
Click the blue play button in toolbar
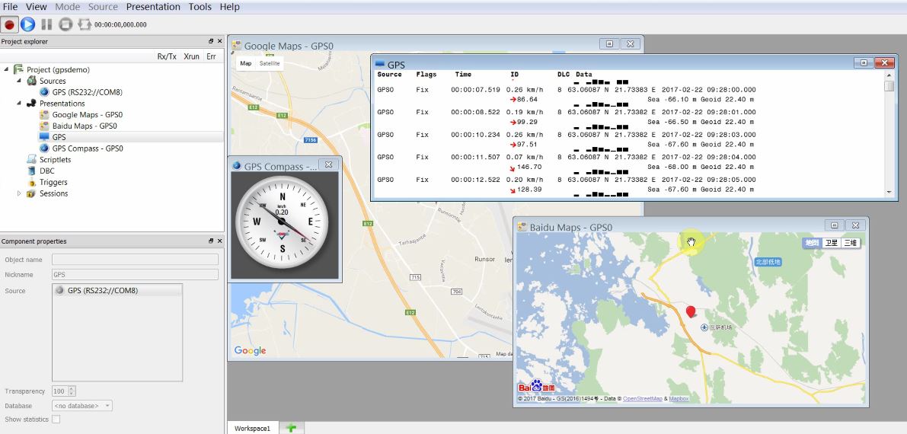pos(27,24)
